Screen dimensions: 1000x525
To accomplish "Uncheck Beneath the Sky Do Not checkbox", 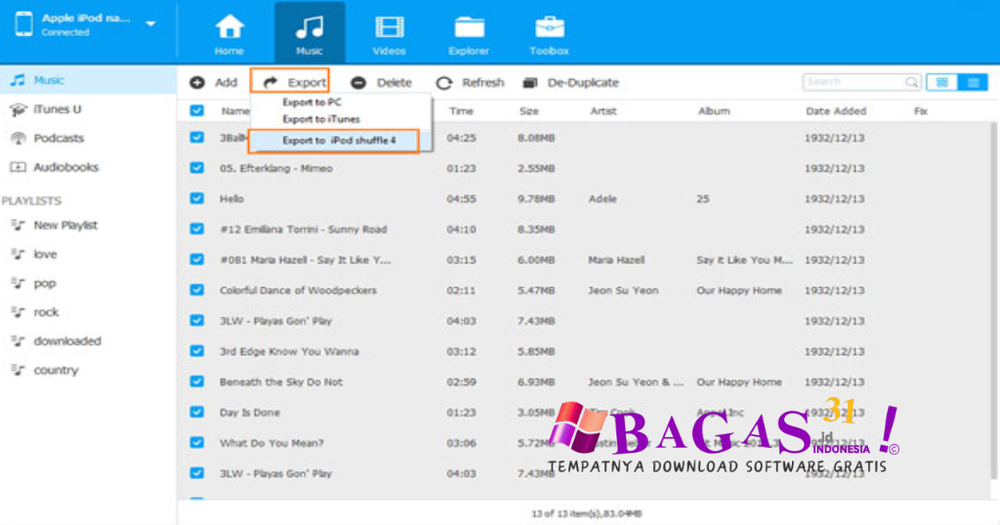I will [197, 383].
